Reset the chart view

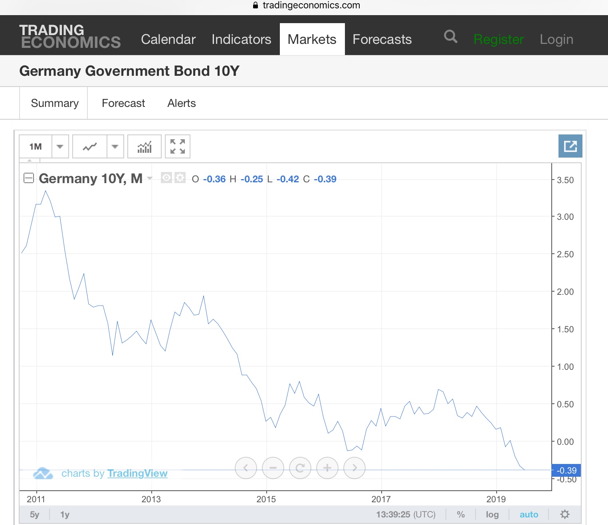[x=300, y=468]
